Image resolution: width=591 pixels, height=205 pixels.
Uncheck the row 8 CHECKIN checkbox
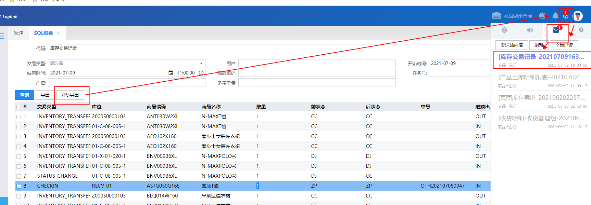pyautogui.click(x=19, y=186)
